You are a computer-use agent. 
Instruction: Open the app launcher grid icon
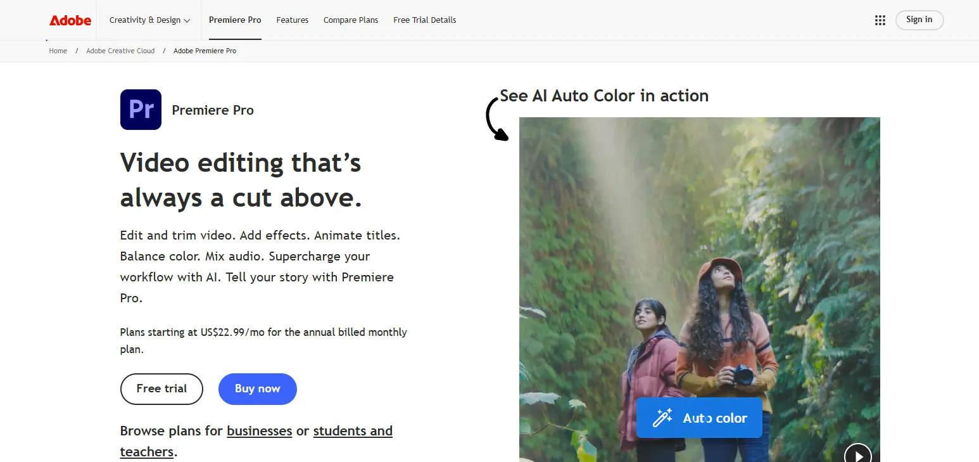coord(880,20)
